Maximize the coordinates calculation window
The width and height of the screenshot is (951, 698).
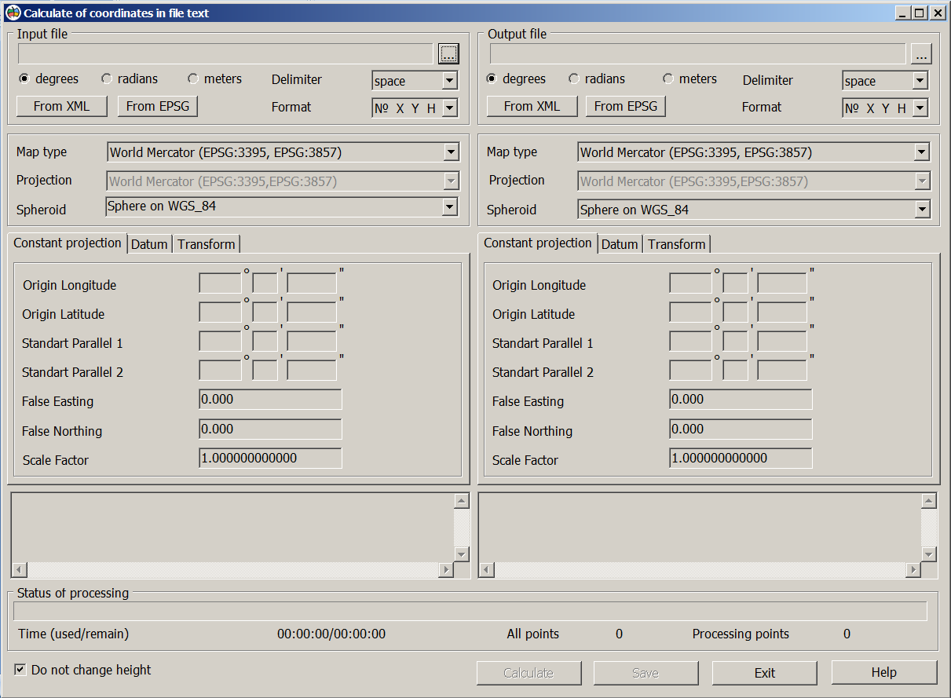click(919, 13)
